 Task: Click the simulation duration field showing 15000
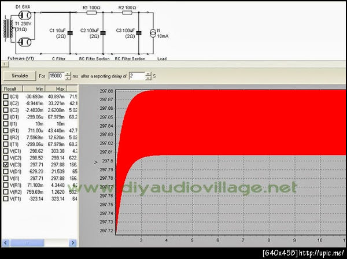57,76
